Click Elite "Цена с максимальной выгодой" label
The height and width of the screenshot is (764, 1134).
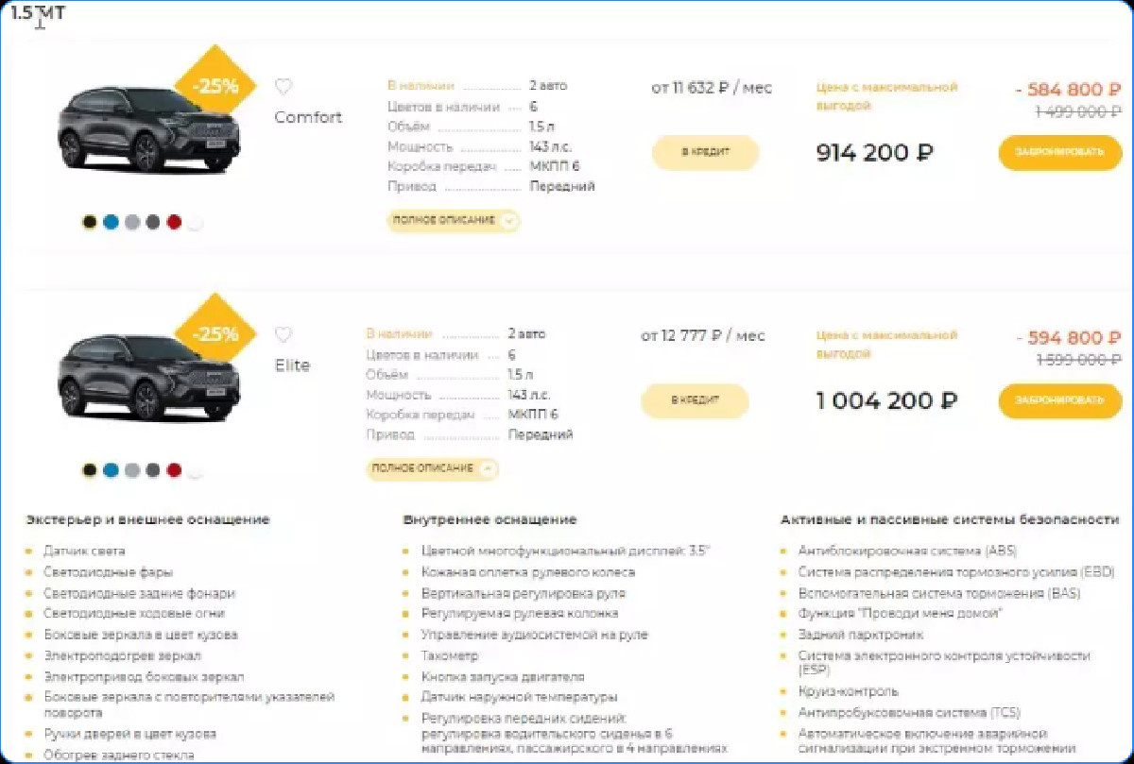click(x=886, y=345)
